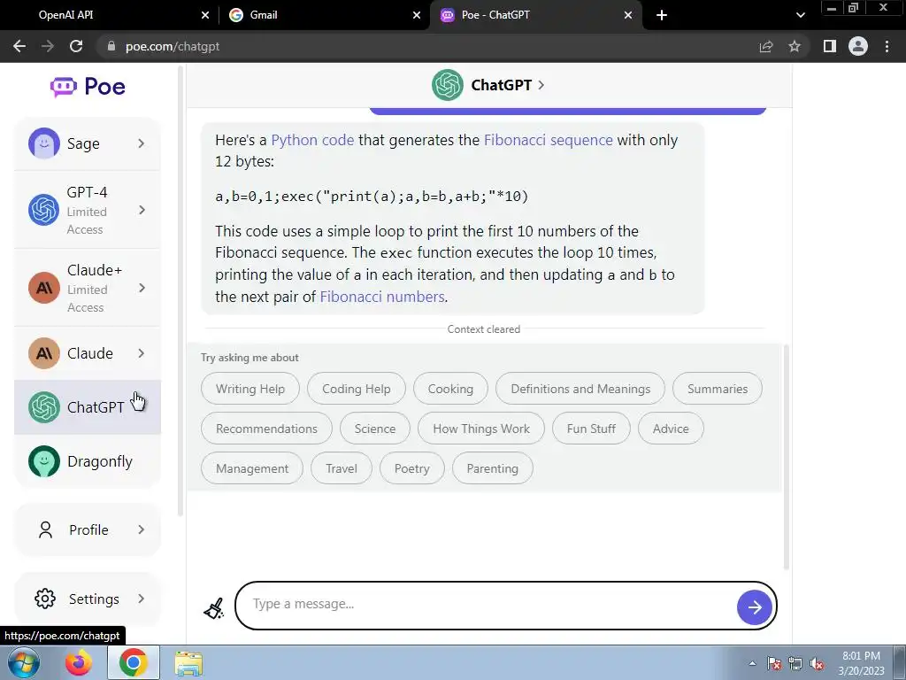Open Chrome three-dot menu

(887, 46)
